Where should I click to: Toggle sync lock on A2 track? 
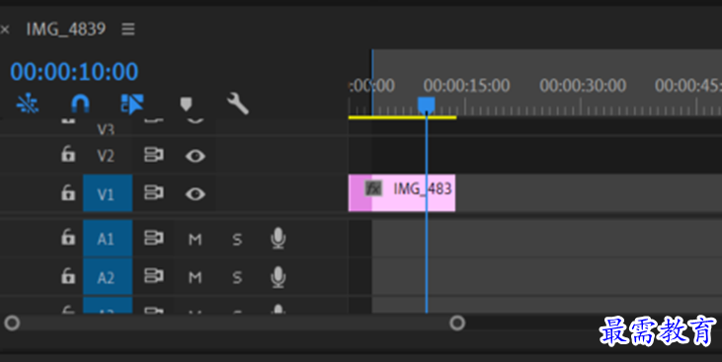[153, 276]
